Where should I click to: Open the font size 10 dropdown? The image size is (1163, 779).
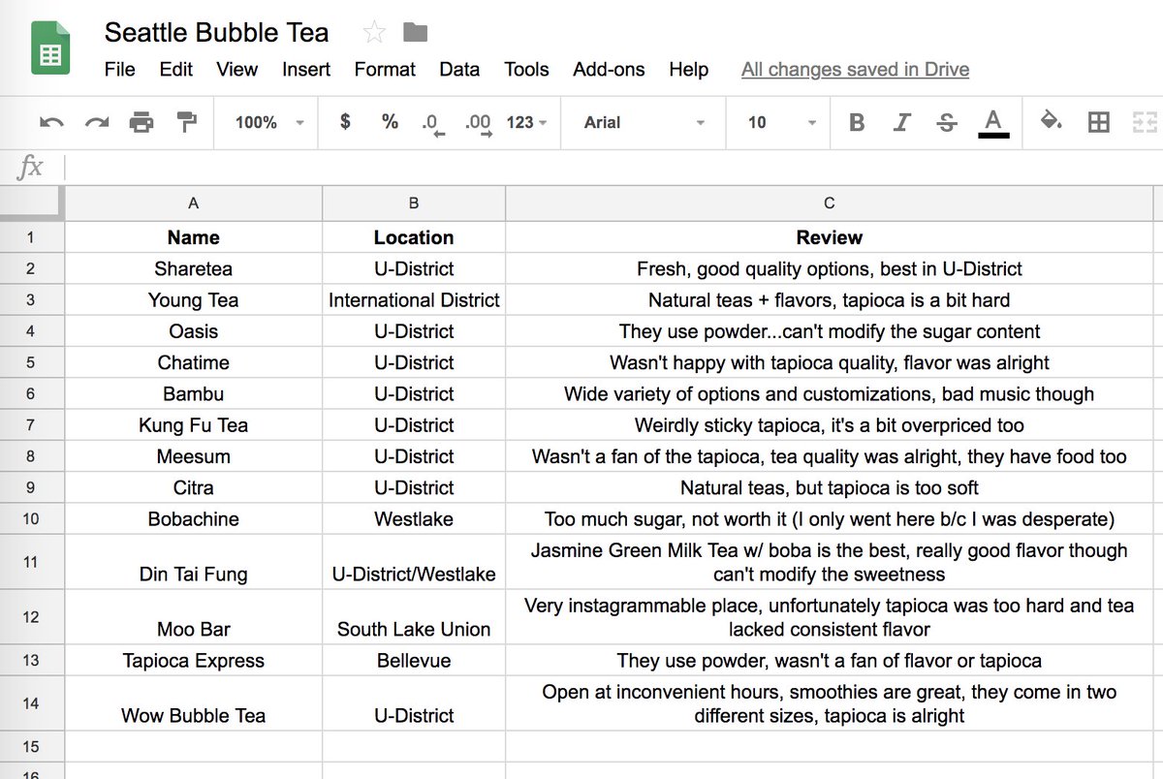tap(781, 122)
